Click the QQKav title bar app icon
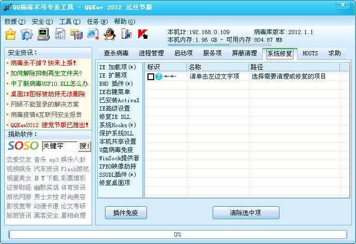The image size is (356, 244). pyautogui.click(x=8, y=7)
